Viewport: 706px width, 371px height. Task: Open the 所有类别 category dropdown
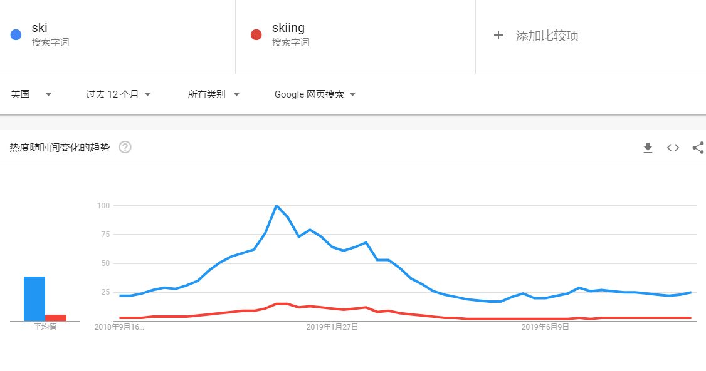[214, 94]
